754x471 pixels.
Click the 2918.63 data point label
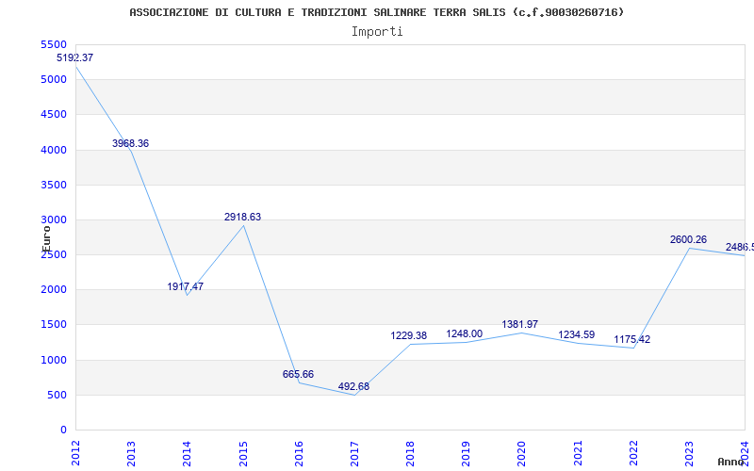click(x=242, y=217)
